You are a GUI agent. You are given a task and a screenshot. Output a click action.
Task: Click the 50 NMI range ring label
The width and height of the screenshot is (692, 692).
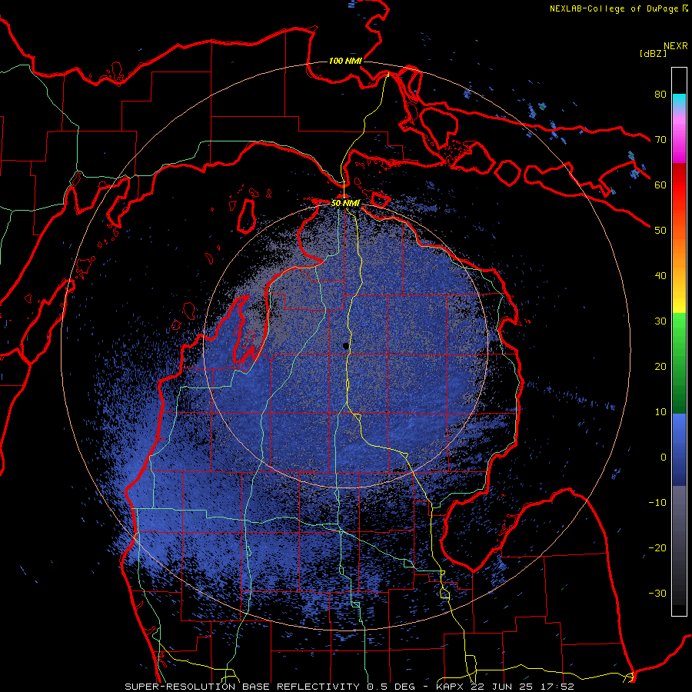pos(345,204)
